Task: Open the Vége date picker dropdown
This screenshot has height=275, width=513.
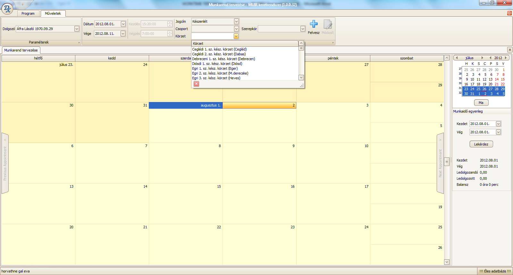Action: [x=123, y=34]
